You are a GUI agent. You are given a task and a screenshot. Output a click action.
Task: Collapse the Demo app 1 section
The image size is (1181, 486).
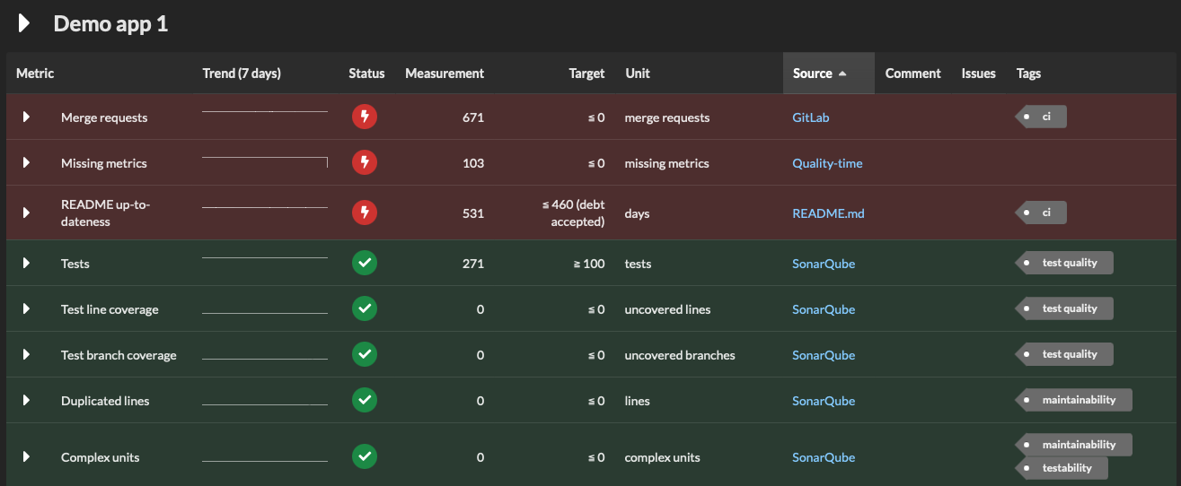pyautogui.click(x=25, y=23)
